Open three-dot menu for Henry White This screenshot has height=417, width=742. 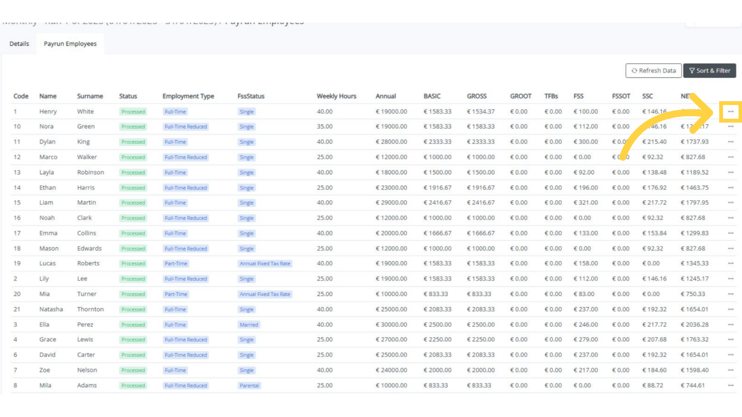point(730,112)
